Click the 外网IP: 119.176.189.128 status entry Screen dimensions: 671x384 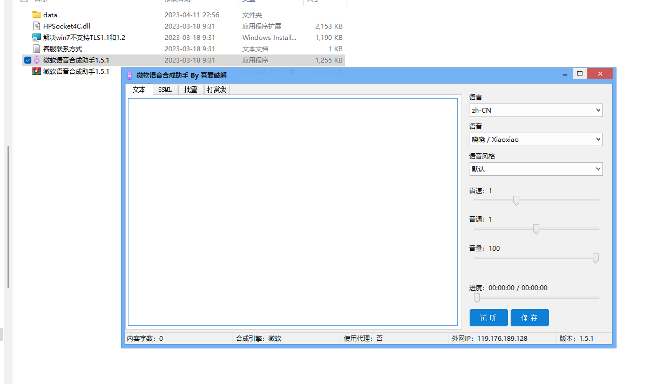coord(490,339)
